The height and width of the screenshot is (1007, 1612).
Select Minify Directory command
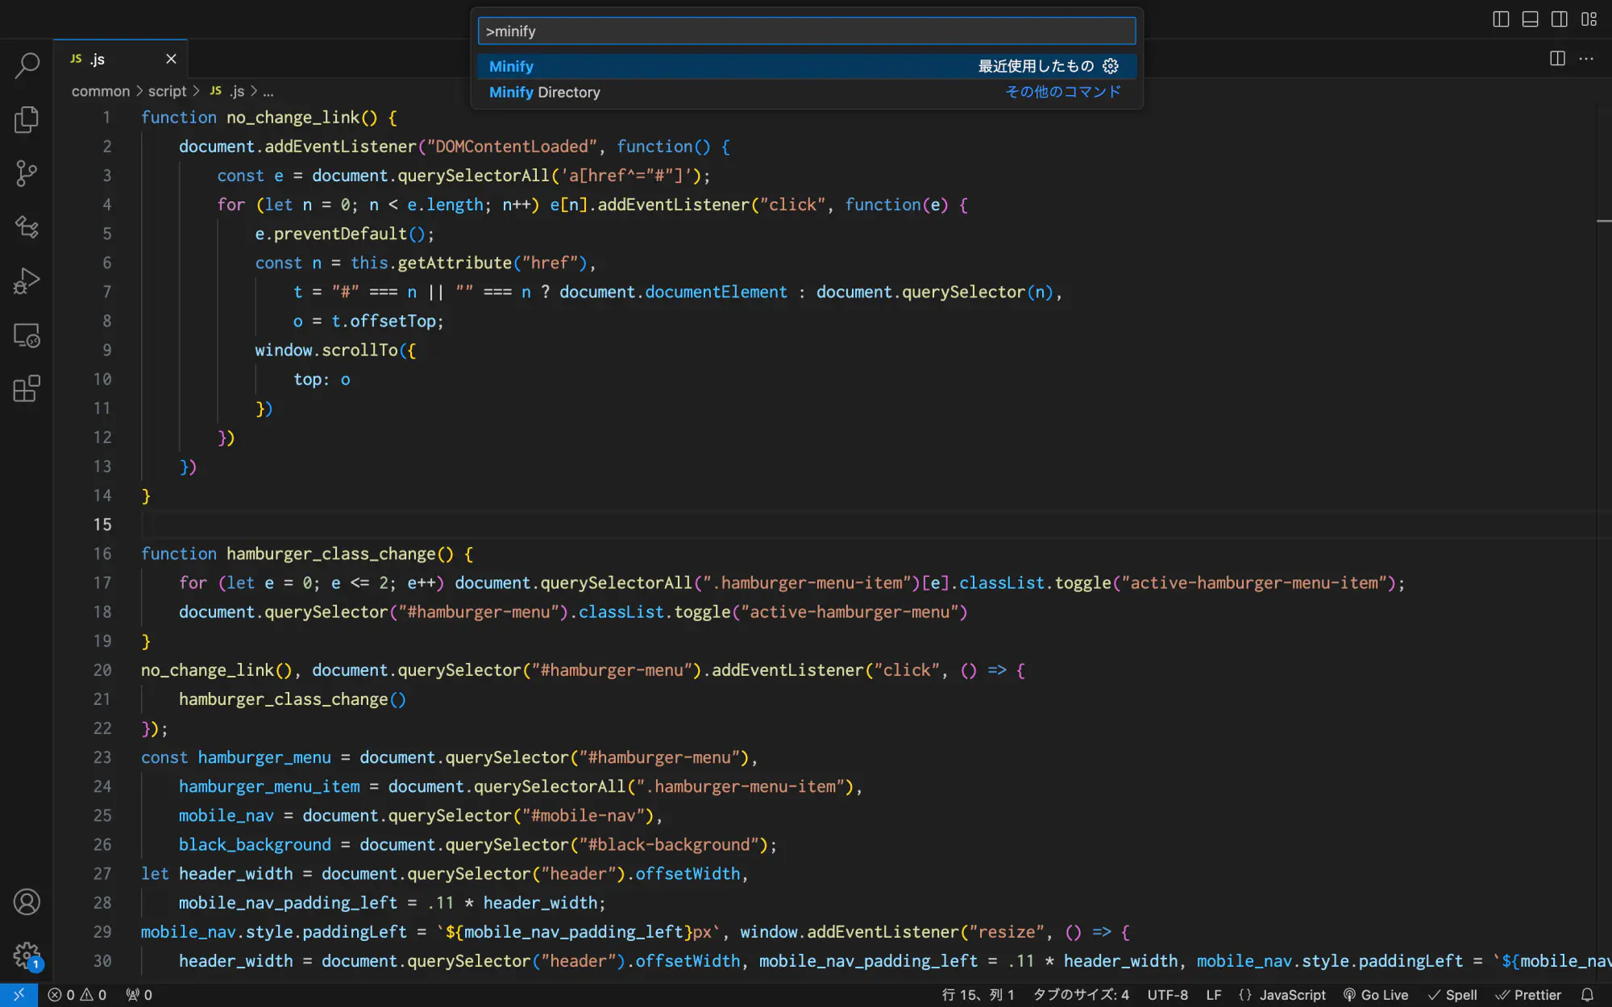[544, 92]
